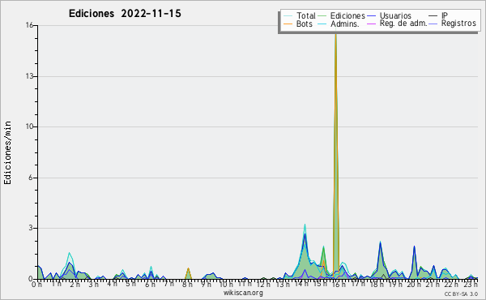
Task: Click the x-axis label '21 h'
Action: coord(433,284)
